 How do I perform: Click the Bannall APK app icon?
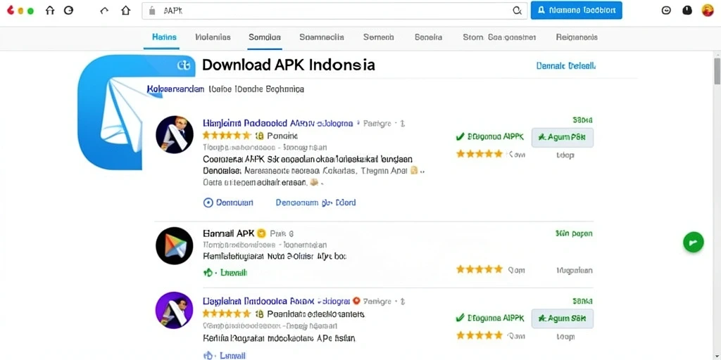(x=175, y=245)
